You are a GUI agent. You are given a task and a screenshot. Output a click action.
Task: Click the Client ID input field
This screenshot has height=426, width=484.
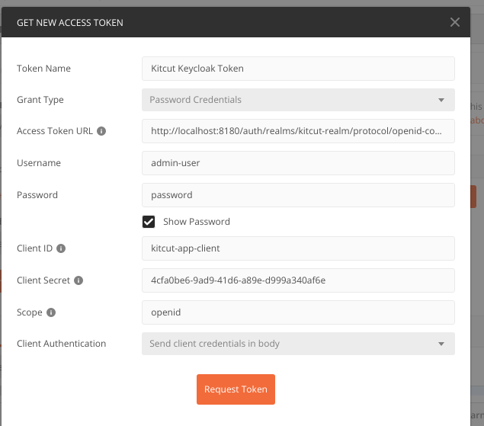coord(298,248)
